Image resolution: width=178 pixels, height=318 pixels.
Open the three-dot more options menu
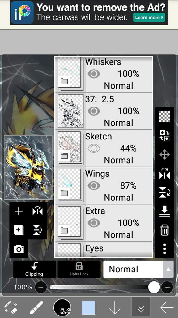tap(164, 249)
